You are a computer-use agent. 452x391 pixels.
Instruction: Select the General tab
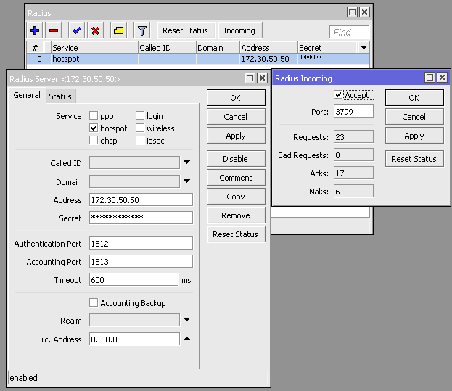click(27, 96)
